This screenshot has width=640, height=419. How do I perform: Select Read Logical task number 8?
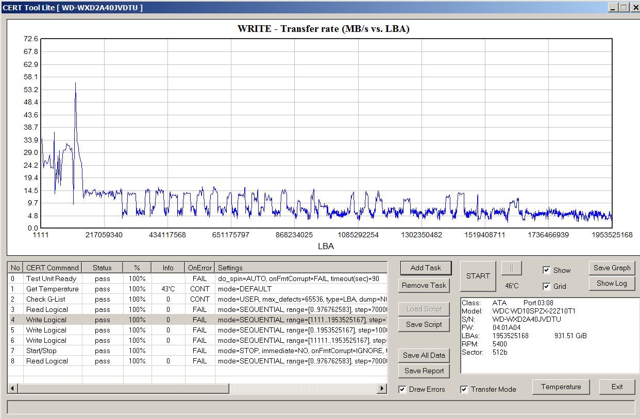point(197,361)
